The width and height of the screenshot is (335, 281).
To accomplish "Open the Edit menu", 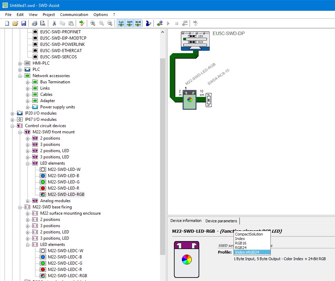I will tap(20, 15).
